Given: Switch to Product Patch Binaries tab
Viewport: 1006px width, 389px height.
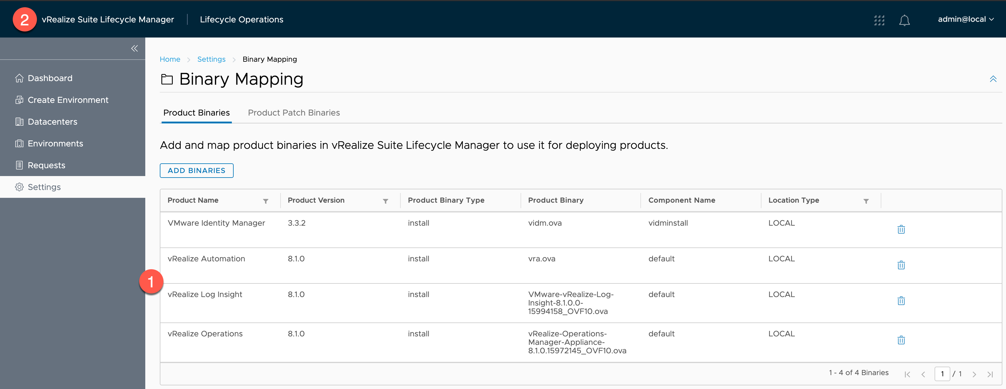Looking at the screenshot, I should coord(294,113).
